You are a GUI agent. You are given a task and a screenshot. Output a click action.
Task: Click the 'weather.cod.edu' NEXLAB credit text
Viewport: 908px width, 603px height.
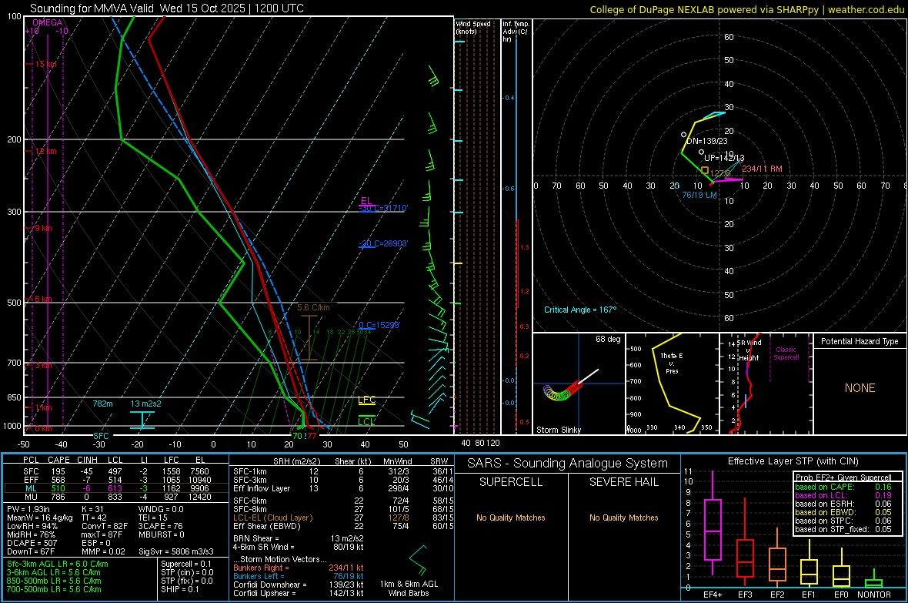866,9
